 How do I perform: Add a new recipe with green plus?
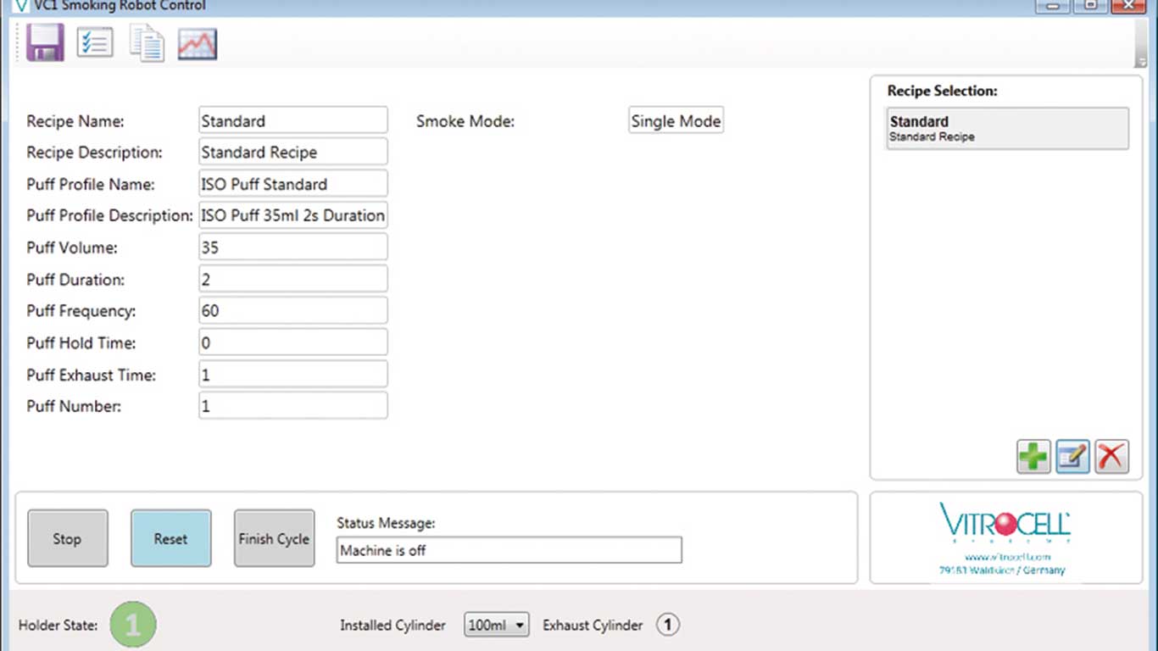coord(1033,457)
